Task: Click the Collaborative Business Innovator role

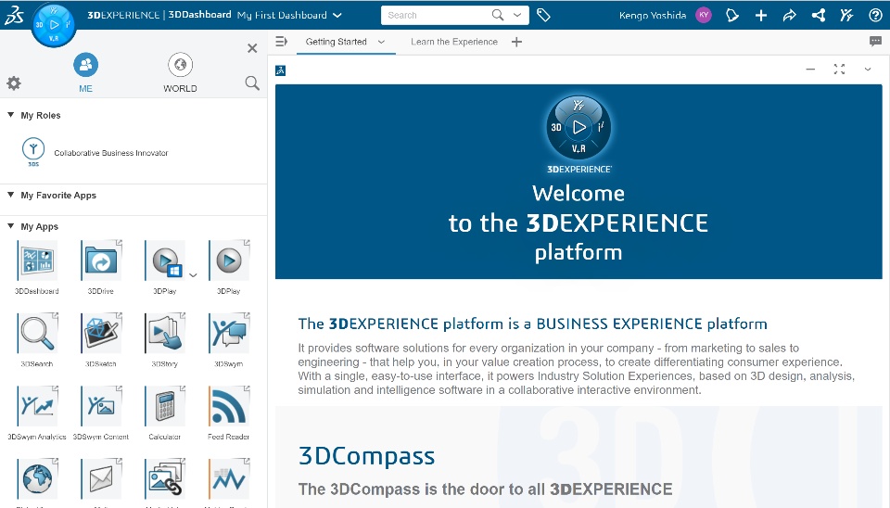Action: pos(111,153)
